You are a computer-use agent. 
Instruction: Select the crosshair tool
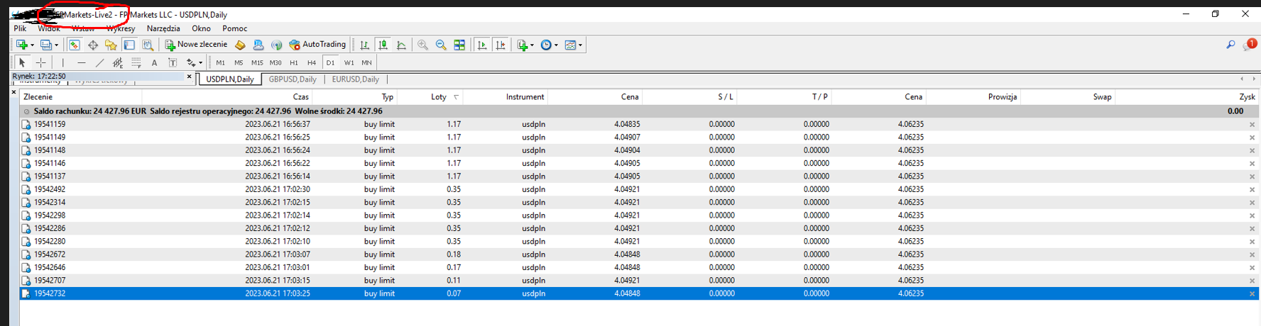pyautogui.click(x=40, y=62)
